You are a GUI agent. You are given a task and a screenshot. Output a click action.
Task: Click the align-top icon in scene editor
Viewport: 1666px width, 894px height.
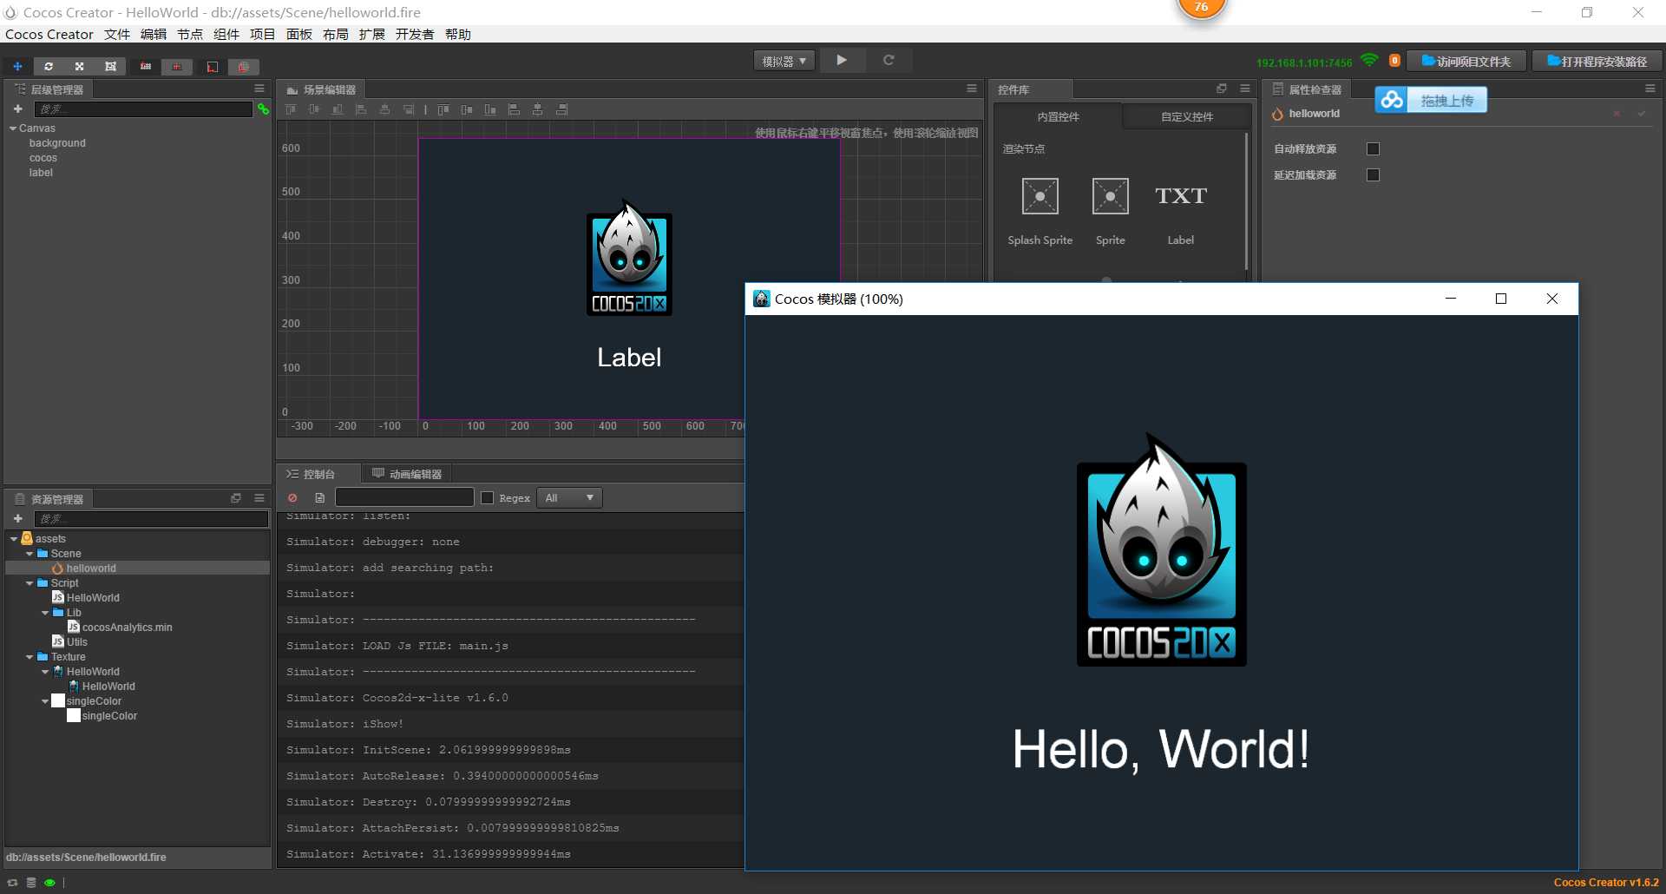click(x=291, y=109)
